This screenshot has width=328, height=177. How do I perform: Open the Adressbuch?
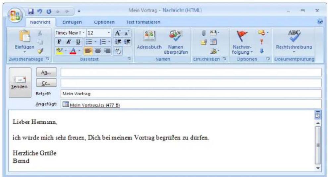149,40
